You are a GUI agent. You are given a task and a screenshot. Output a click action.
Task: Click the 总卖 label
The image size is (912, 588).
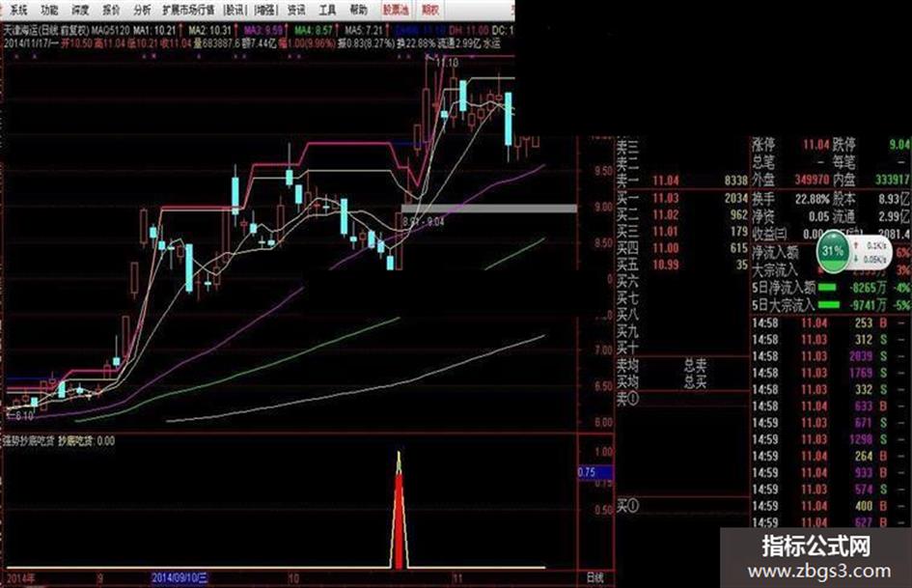695,366
